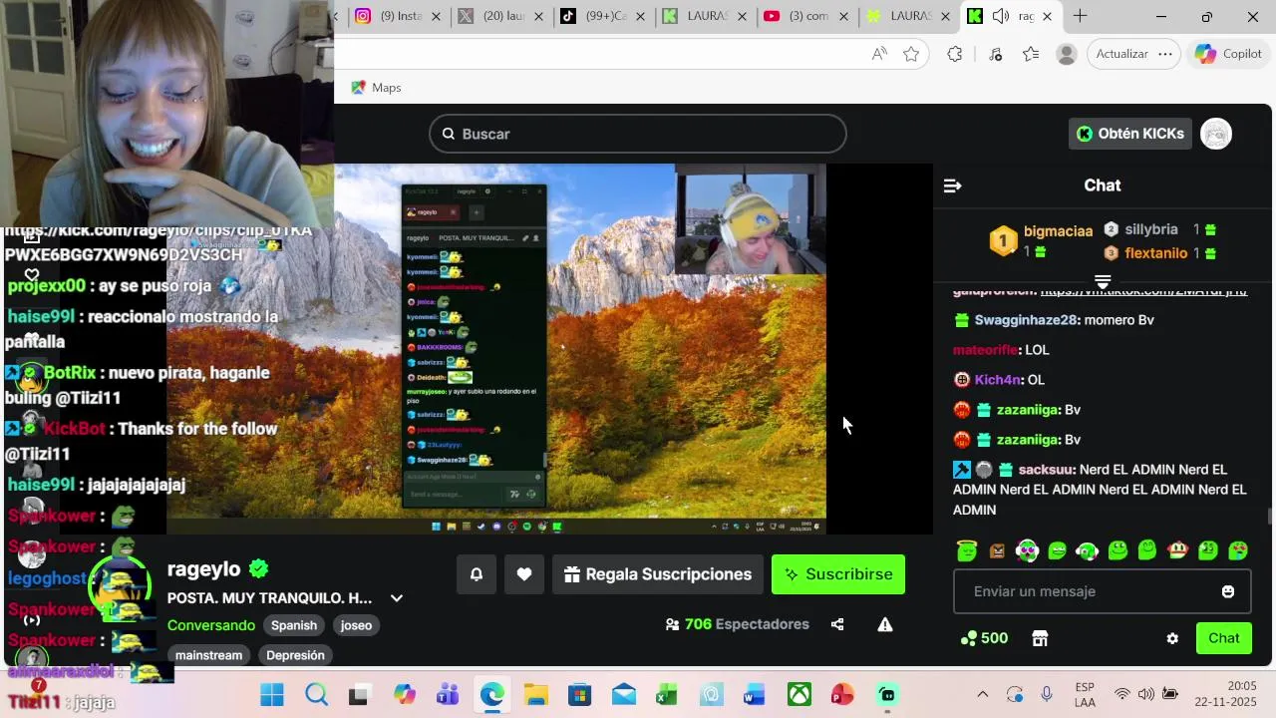
Task: Open browser Extensions puzzle icon
Action: pyautogui.click(x=955, y=54)
